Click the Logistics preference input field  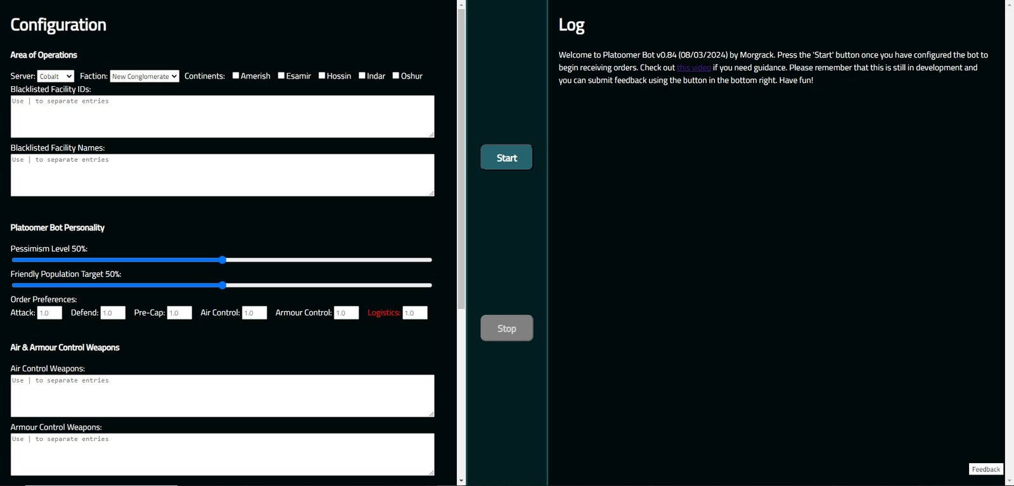415,313
